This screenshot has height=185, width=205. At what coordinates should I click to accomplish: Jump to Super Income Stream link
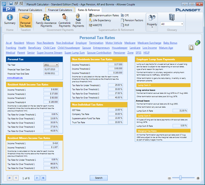[x=49, y=53]
